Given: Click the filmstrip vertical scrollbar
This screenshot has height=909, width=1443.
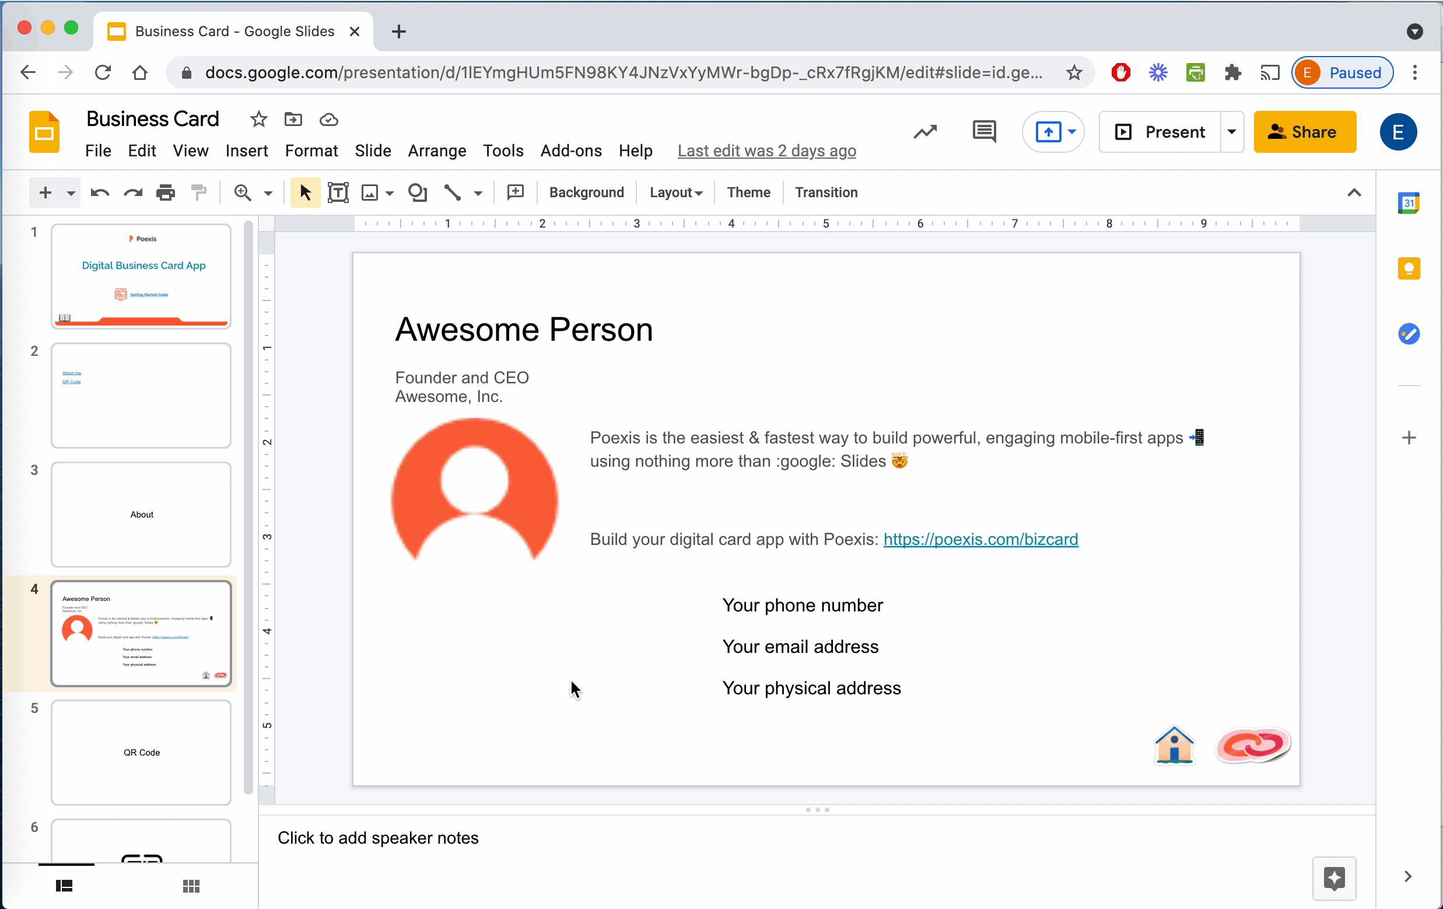Looking at the screenshot, I should coord(248,508).
